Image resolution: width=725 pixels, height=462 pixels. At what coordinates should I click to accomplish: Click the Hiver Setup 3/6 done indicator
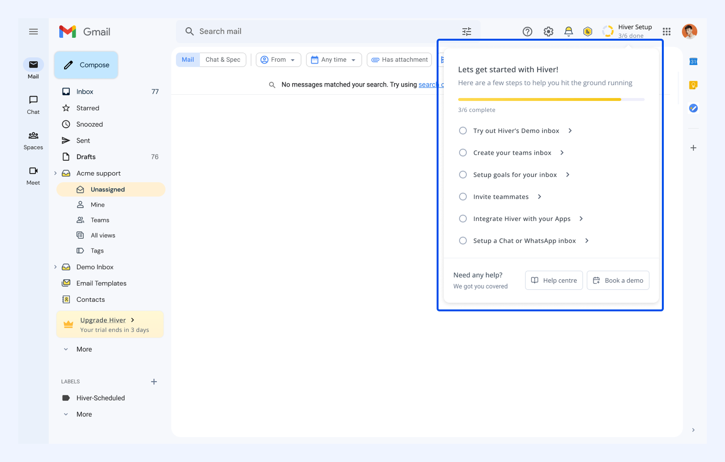pos(627,32)
